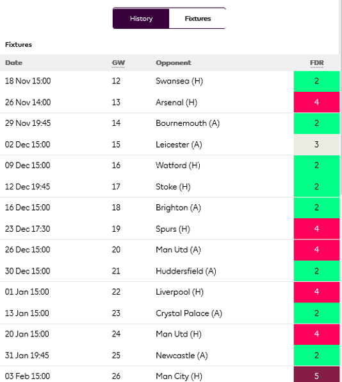
Task: Click the dark FDR 5 cell for Man City
Action: (x=316, y=374)
